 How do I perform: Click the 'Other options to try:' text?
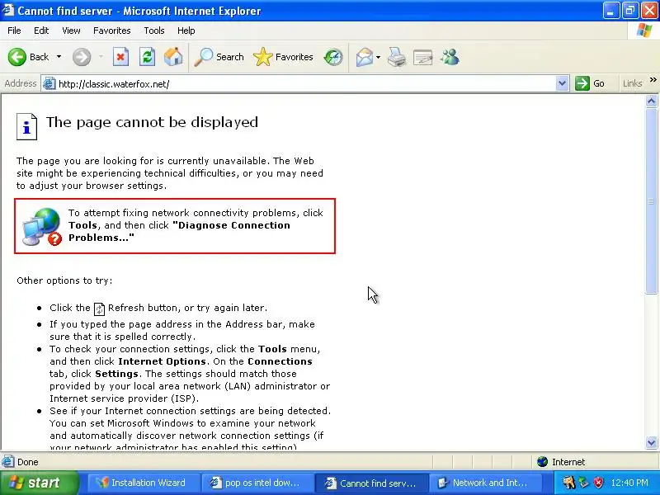[64, 280]
